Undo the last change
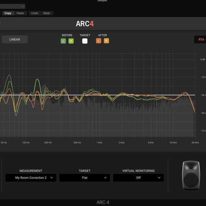Screen dimensions: 206x206 pos(35,13)
